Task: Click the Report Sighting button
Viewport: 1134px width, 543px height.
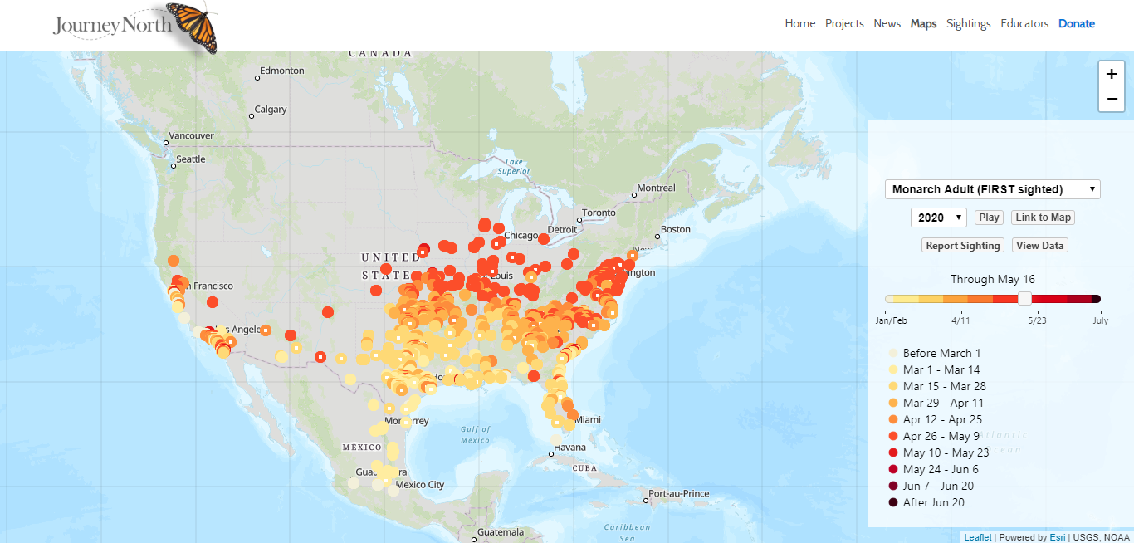Action: [x=963, y=246]
